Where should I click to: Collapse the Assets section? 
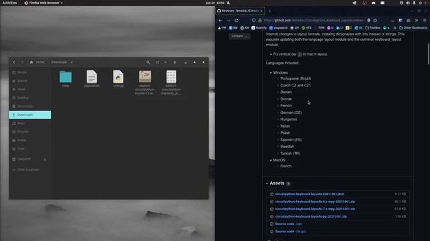(277, 183)
